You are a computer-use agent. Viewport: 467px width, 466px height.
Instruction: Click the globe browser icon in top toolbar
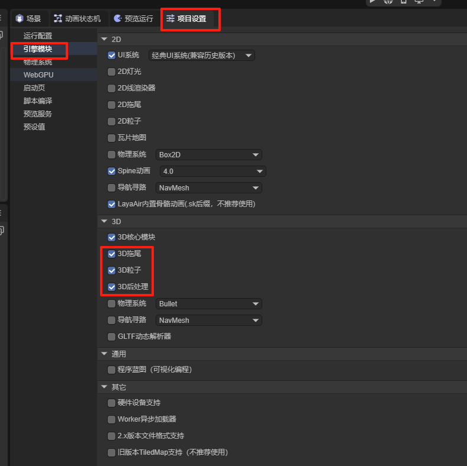pos(388,2)
